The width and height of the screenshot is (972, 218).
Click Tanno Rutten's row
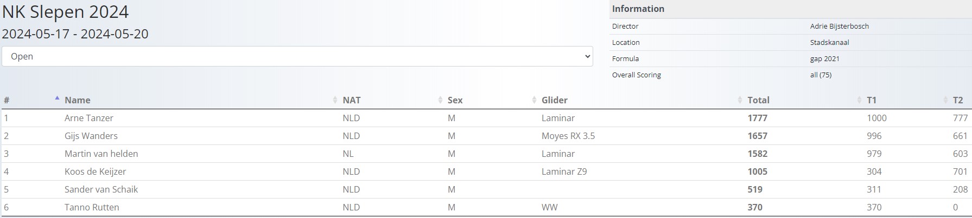(x=92, y=207)
